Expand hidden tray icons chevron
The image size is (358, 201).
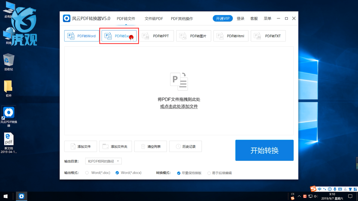click(x=299, y=196)
